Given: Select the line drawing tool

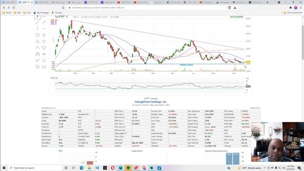Looking at the screenshot, I should point(38,22).
